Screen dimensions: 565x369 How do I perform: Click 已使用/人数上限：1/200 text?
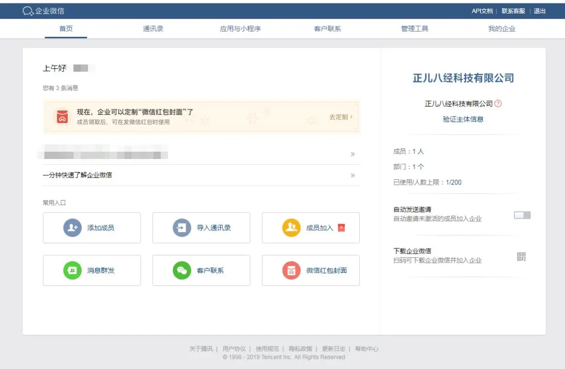[x=427, y=182]
